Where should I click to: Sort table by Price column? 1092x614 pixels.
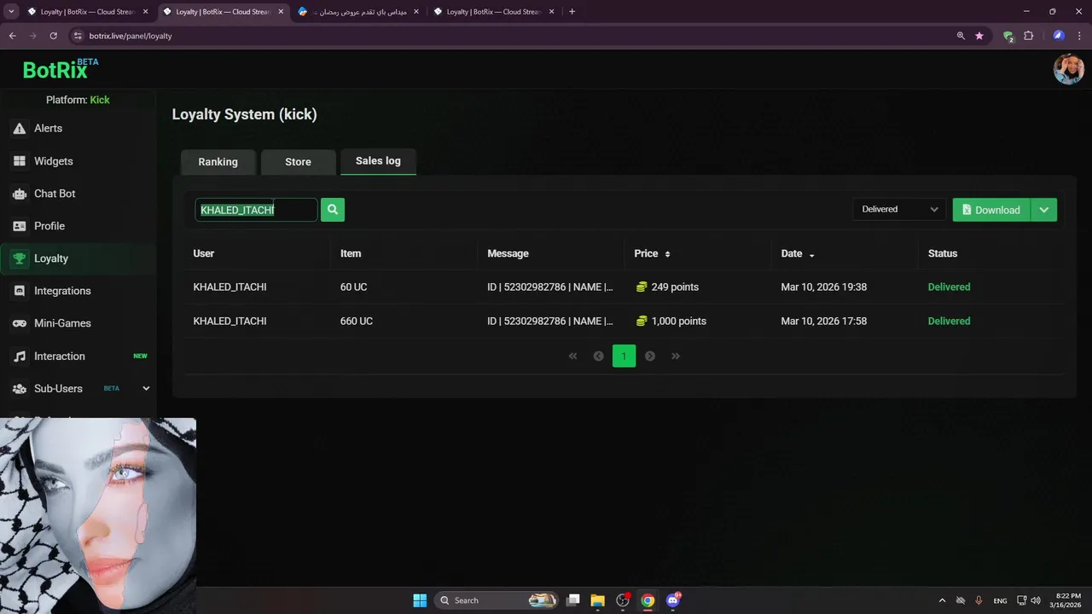point(653,253)
